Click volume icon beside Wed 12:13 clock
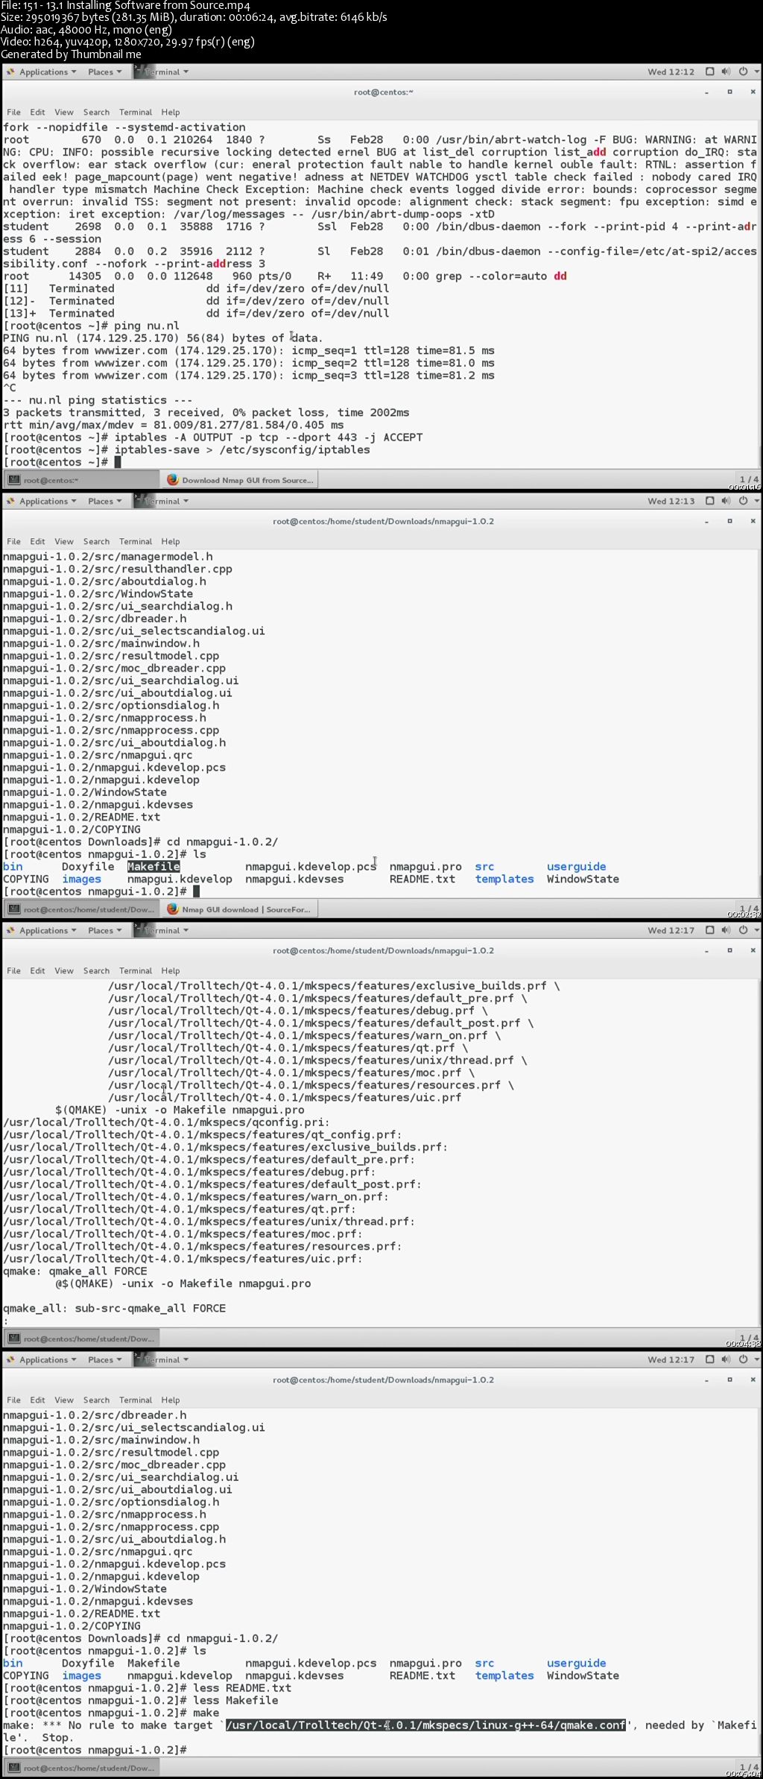Screen dimensions: 763x1779 (x=726, y=502)
